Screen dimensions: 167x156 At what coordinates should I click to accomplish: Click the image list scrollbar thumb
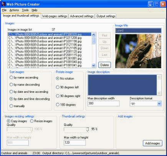94,40
